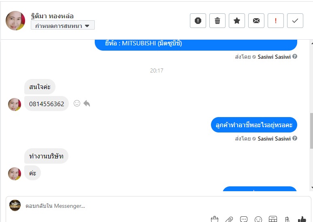Open help icon beside upper Sasiwi Sasiwi
This screenshot has width=313, height=222.
point(295,56)
